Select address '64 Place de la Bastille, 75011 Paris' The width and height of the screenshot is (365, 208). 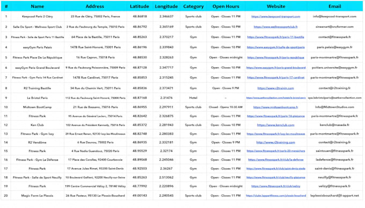point(96,37)
